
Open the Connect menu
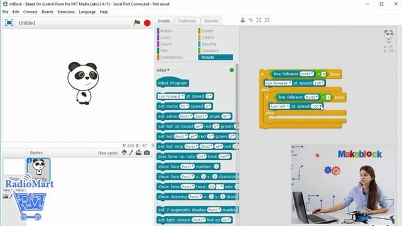[x=30, y=12]
